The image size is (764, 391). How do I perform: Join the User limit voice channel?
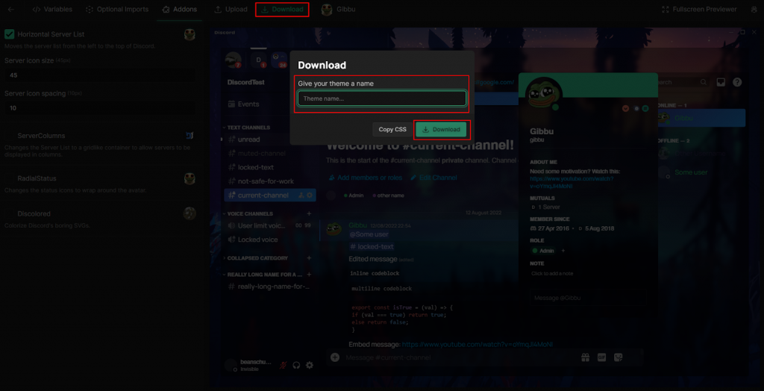(x=269, y=226)
